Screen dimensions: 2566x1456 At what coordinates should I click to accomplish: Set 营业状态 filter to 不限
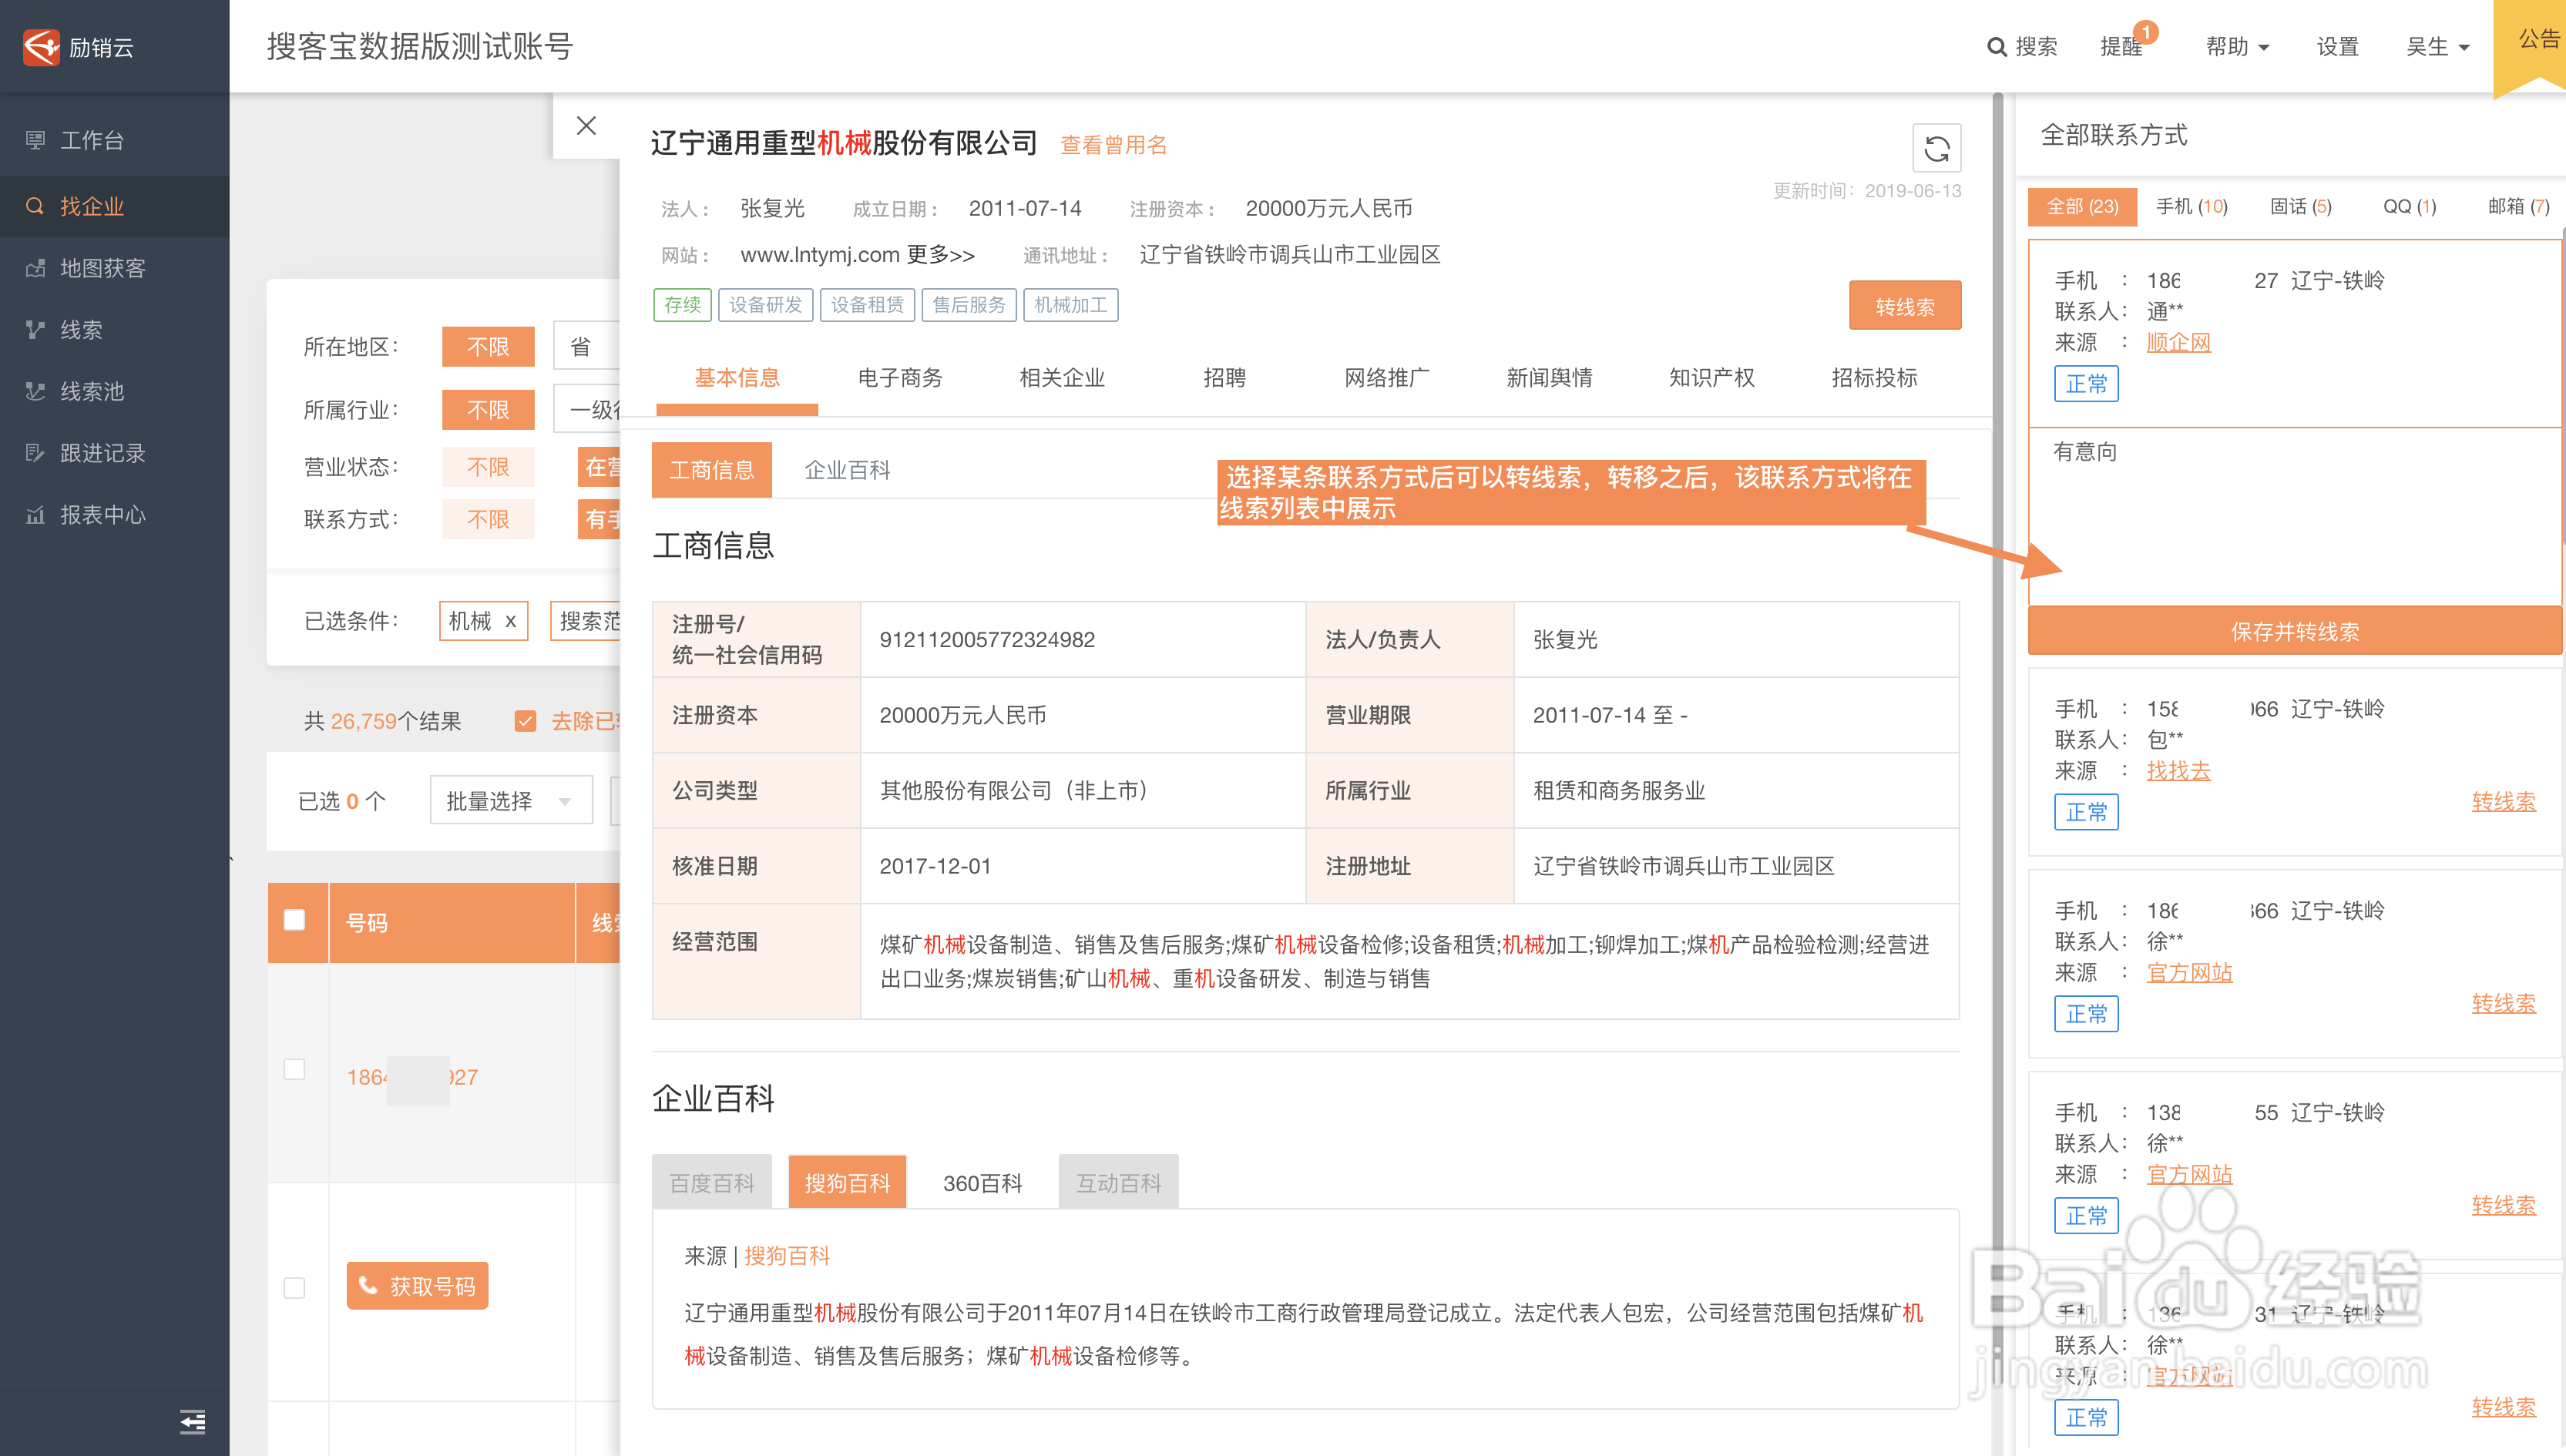coord(488,467)
